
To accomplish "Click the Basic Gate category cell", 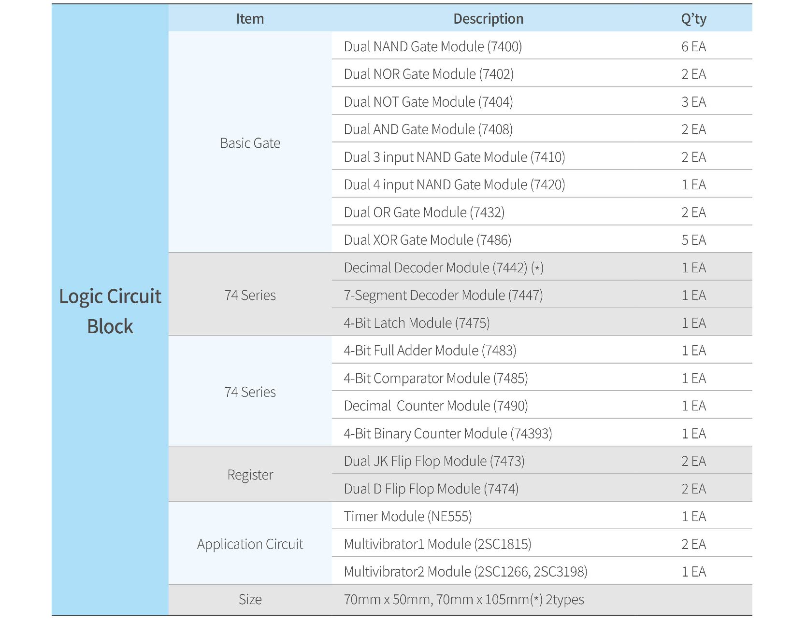I will [250, 143].
